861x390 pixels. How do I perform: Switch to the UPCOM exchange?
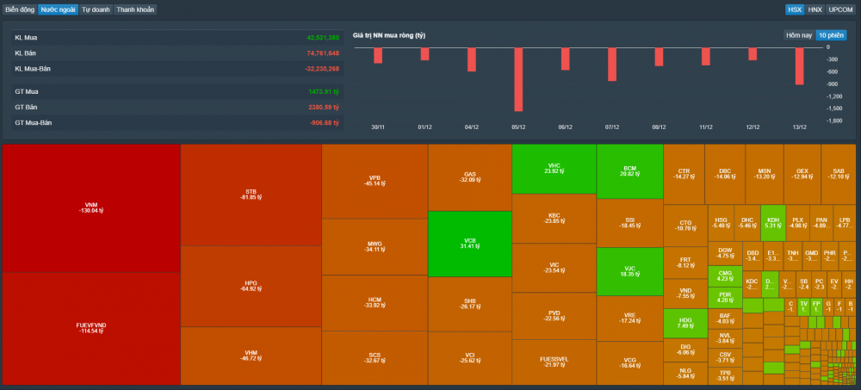point(840,9)
